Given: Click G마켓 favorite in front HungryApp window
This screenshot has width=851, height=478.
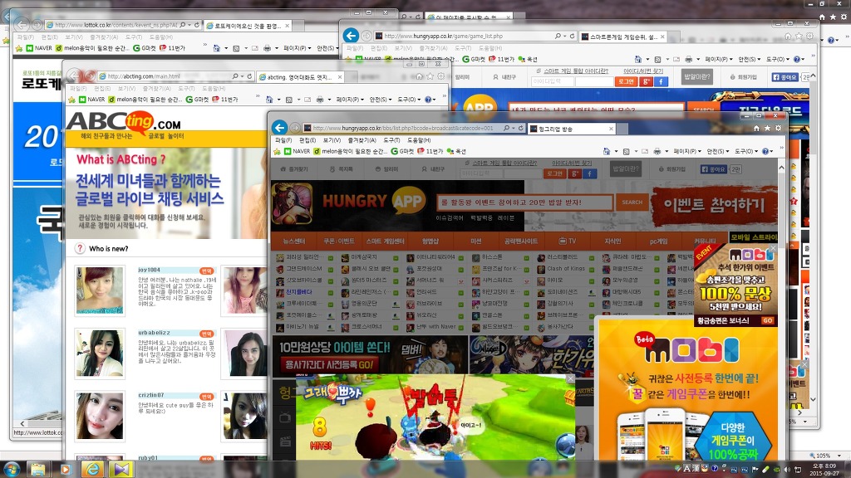Looking at the screenshot, I should pyautogui.click(x=403, y=151).
